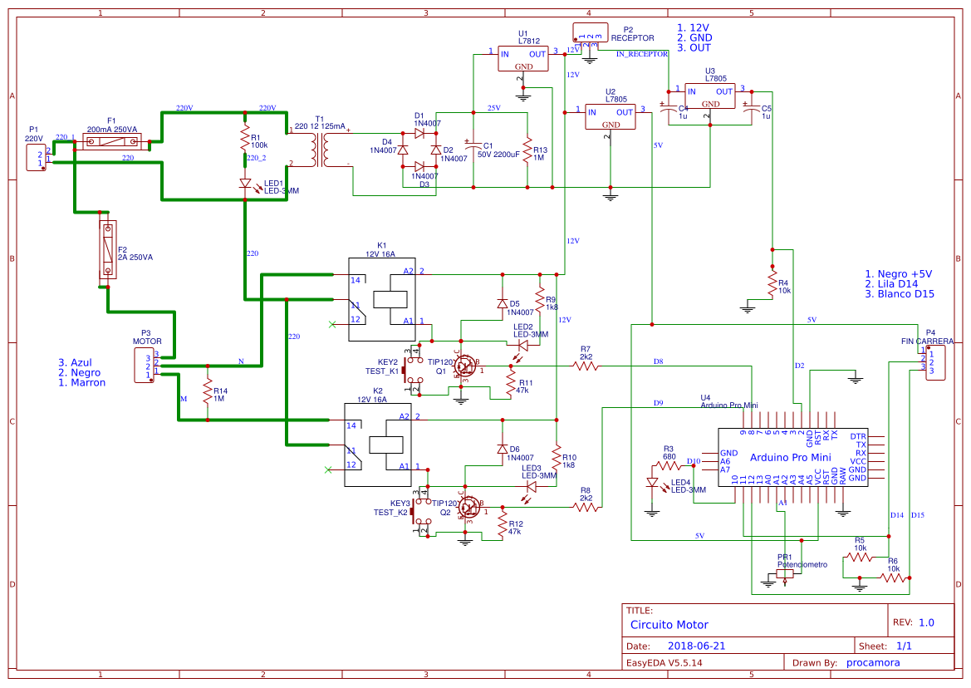This screenshot has height=688, width=971.
Task: Select fuse F2 2A 250VA
Action: pos(108,249)
